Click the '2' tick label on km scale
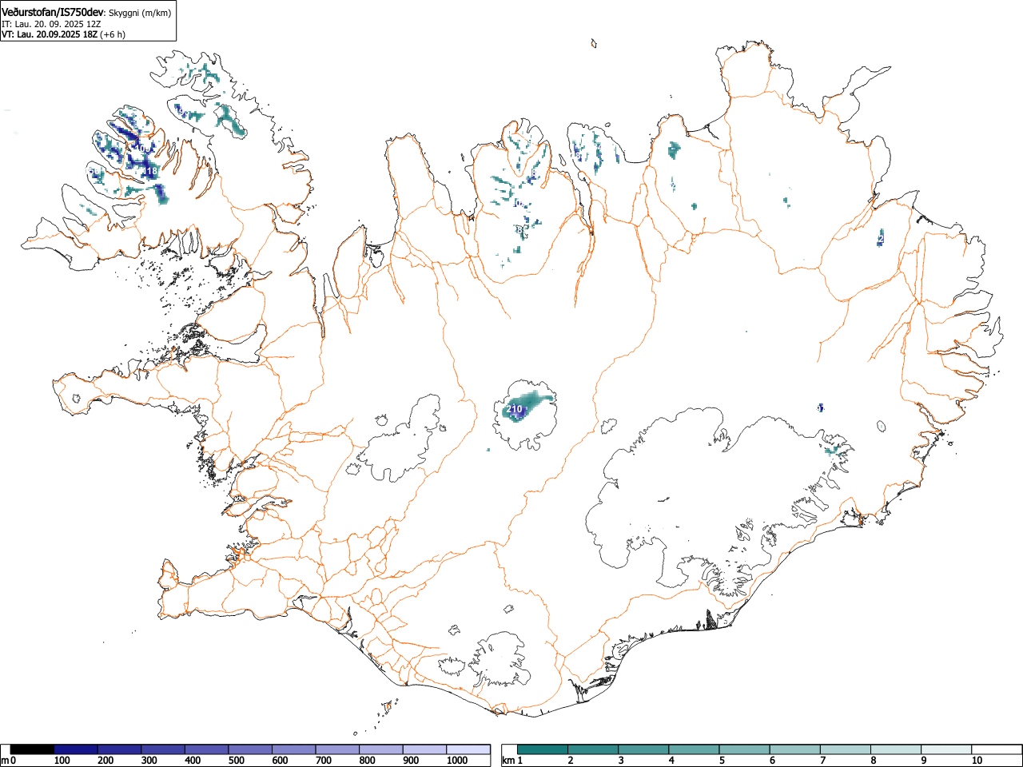 pos(570,761)
